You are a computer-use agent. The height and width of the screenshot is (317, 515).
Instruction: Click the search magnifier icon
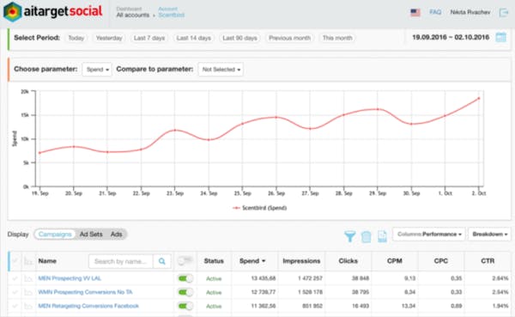(x=162, y=261)
